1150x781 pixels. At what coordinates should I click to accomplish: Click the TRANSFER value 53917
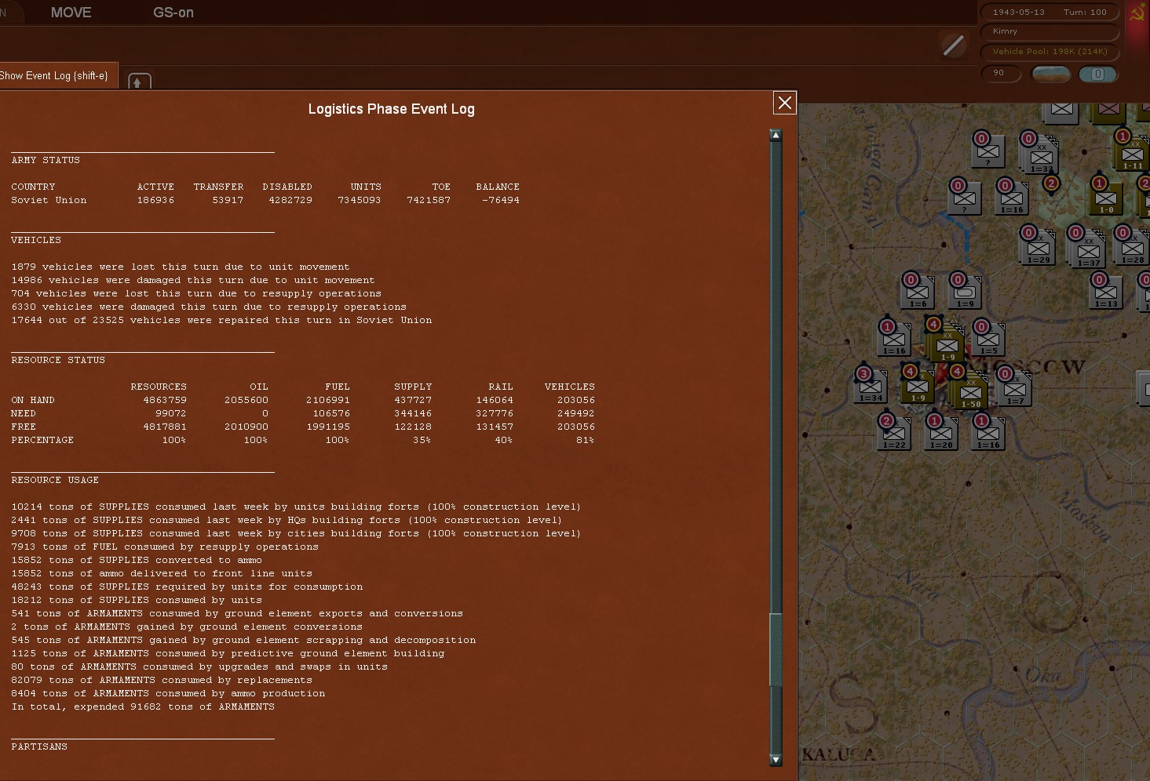coord(228,200)
